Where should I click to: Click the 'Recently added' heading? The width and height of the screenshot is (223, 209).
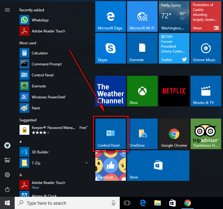(x=31, y=10)
